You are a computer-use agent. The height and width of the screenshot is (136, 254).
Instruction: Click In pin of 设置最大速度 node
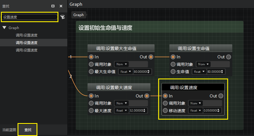pos(91,96)
